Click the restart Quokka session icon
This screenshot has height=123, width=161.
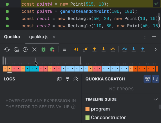pyautogui.click(x=7, y=49)
